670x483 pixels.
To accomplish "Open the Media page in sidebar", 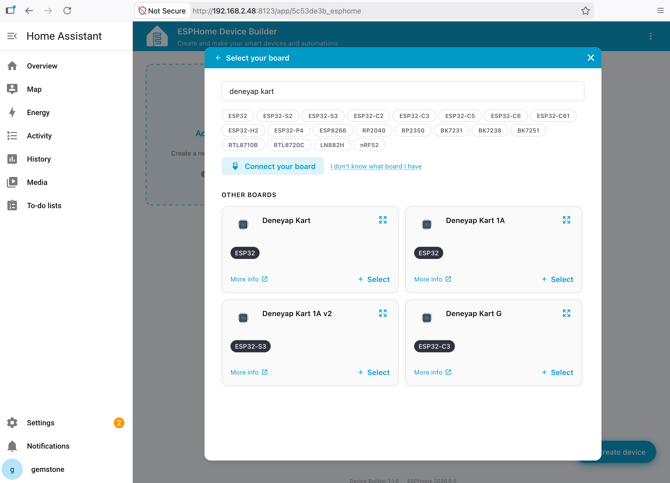I will click(x=66, y=182).
